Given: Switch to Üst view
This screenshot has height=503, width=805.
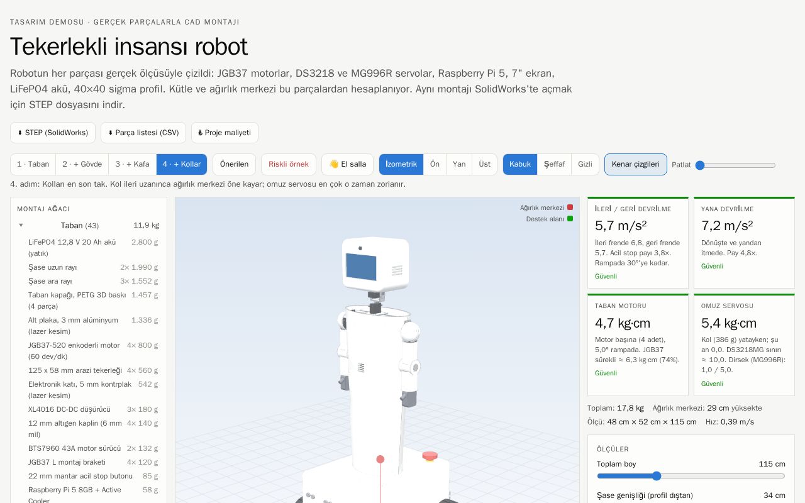Looking at the screenshot, I should [x=484, y=164].
